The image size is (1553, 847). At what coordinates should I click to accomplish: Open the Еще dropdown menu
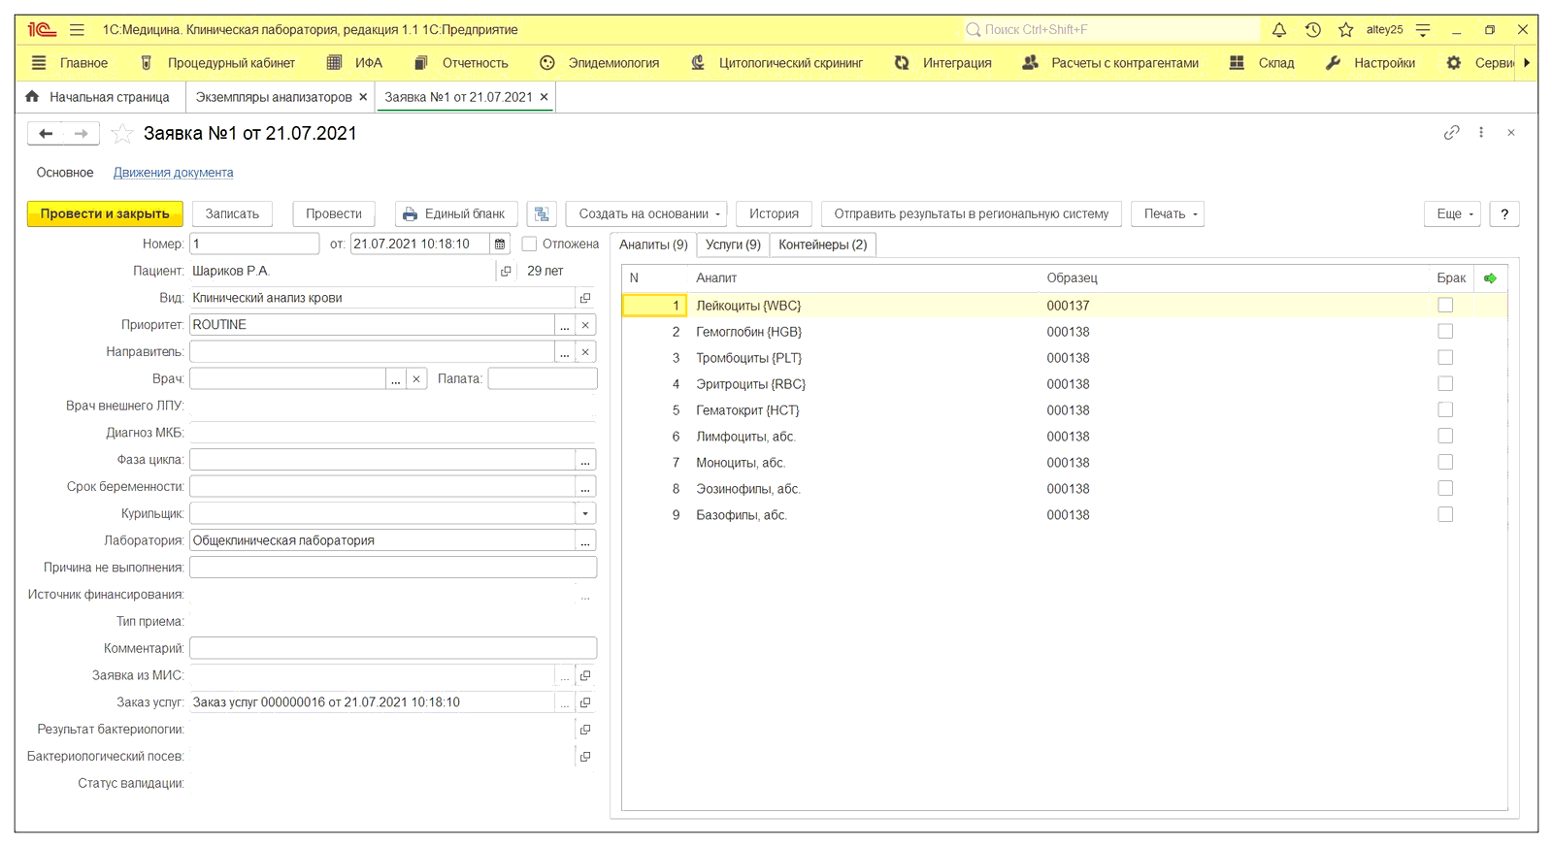click(x=1453, y=214)
